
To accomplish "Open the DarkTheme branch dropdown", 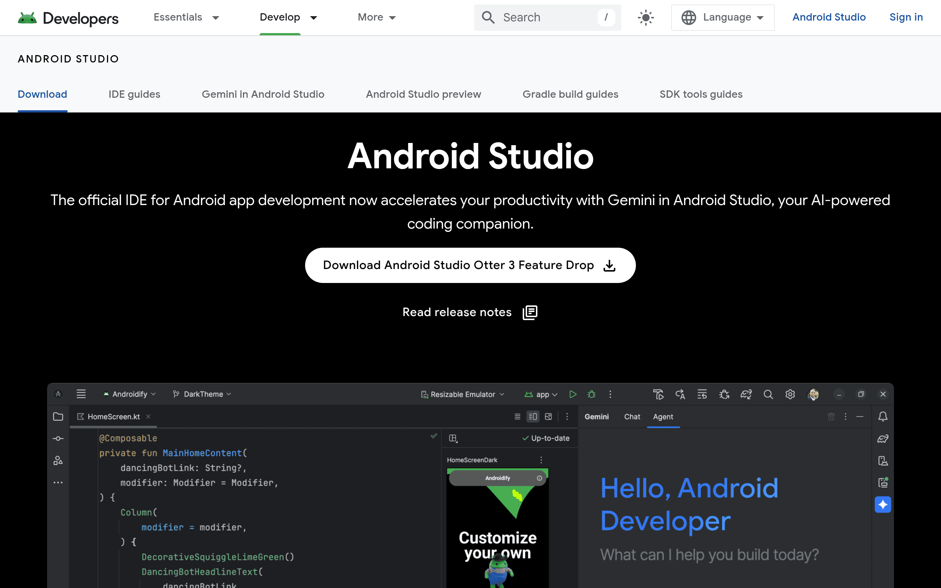I will (x=202, y=394).
